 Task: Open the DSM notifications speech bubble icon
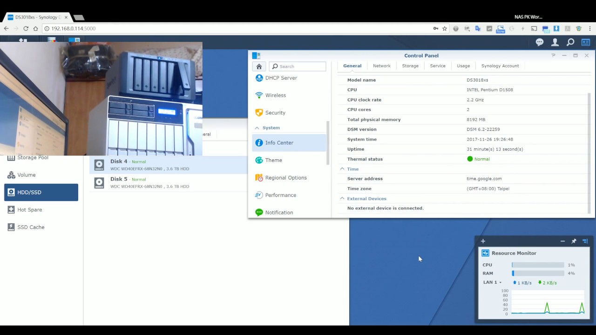click(540, 42)
